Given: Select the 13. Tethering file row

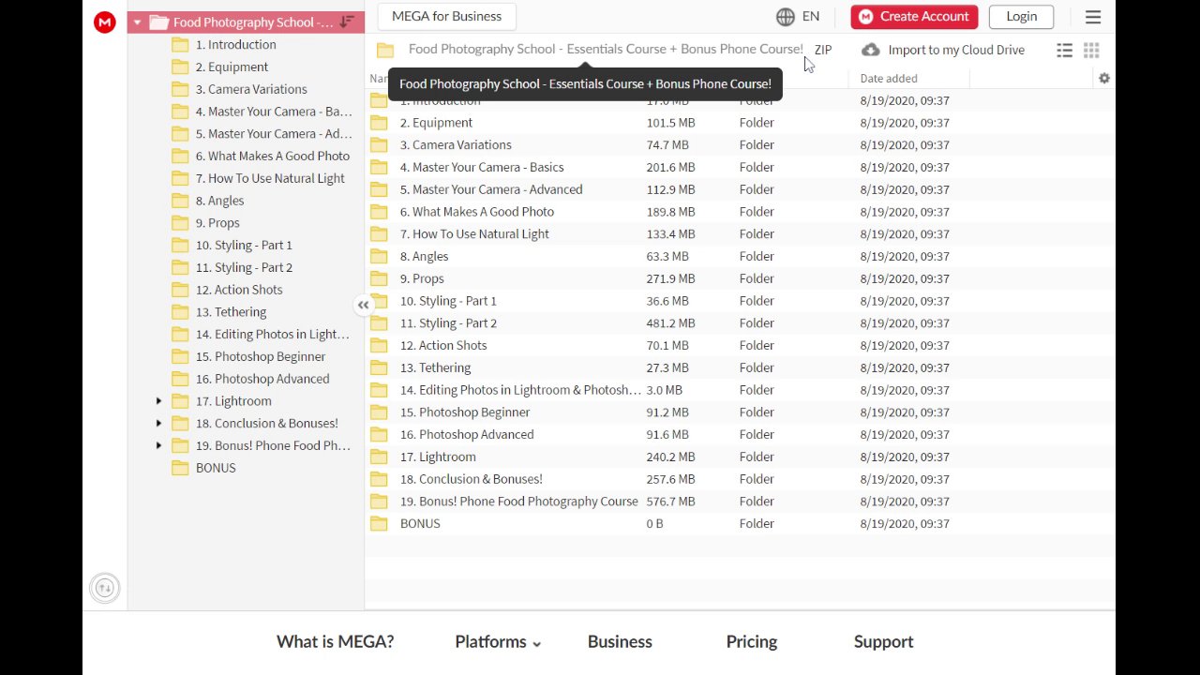Looking at the screenshot, I should pos(740,368).
